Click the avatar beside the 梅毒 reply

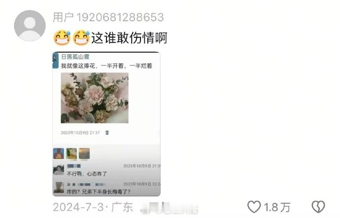tap(59, 187)
